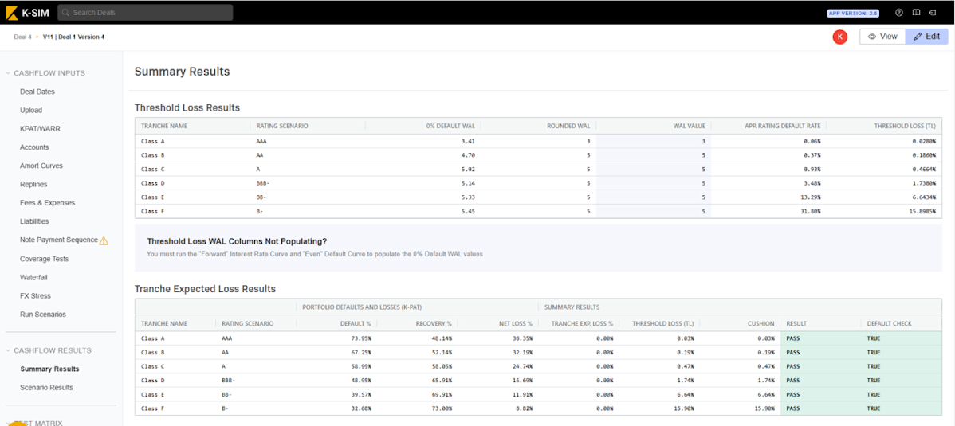Open Note Payment Sequence page
Viewport: 955px width, 426px height.
click(58, 240)
